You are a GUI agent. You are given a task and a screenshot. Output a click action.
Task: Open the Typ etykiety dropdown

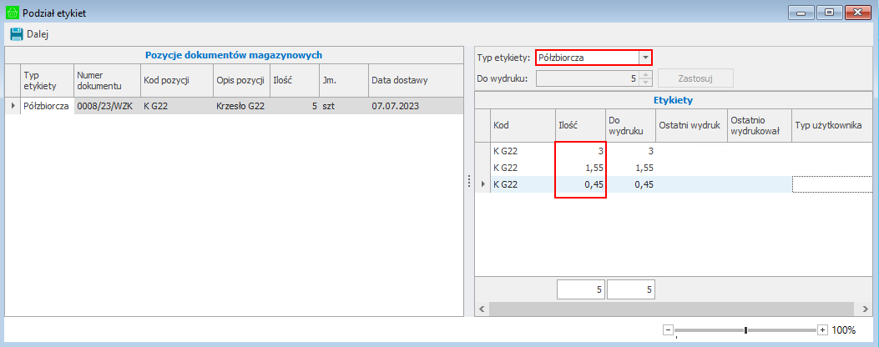click(x=644, y=58)
